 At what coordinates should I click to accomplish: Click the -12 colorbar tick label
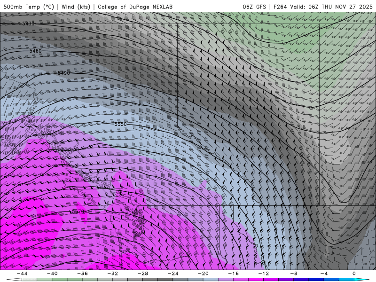pyautogui.click(x=264, y=274)
